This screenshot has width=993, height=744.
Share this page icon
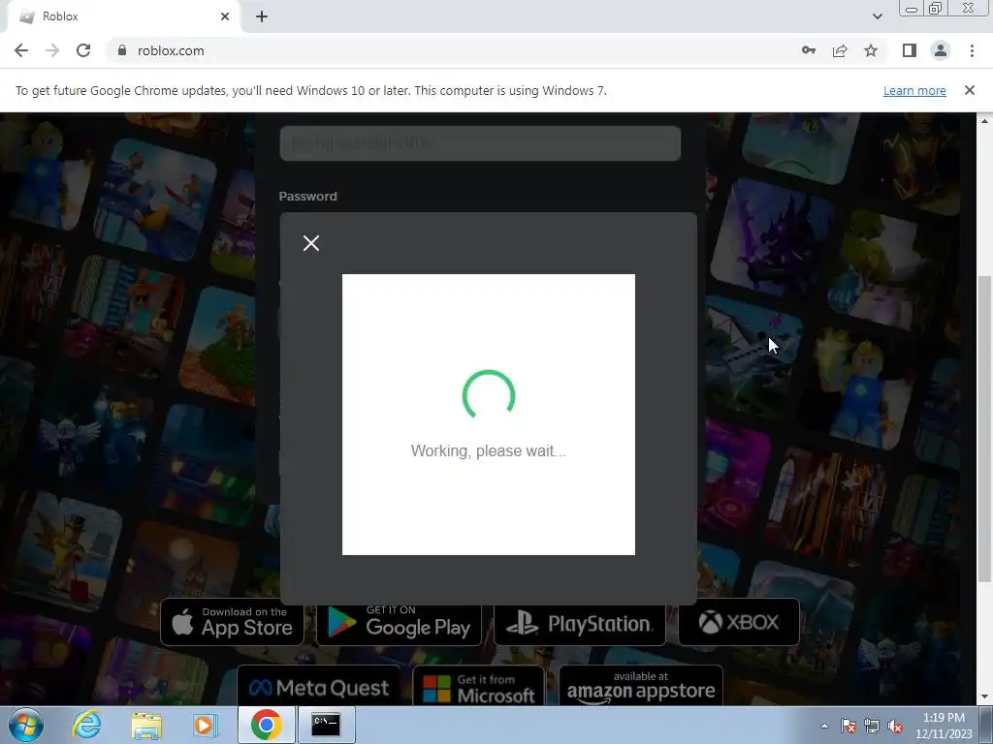coord(840,50)
